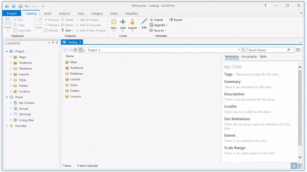This screenshot has height=172, width=307.
Task: Collapse the Portal node in Contents
Action: click(7, 97)
